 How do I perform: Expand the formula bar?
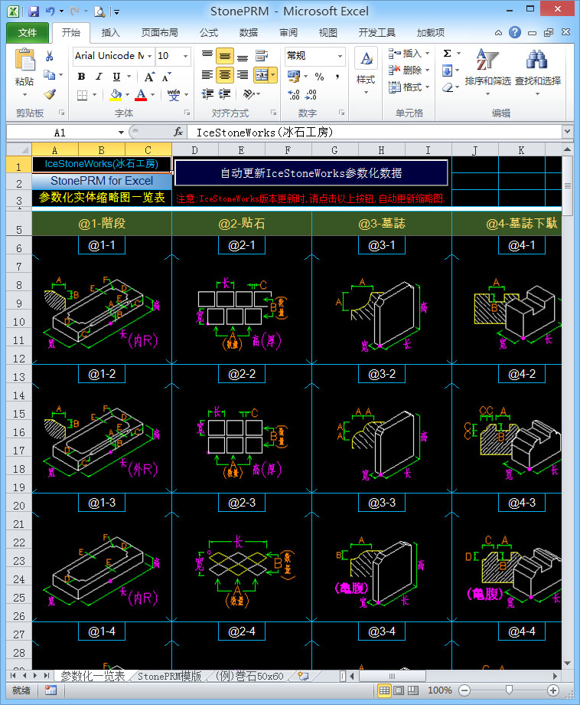point(568,132)
